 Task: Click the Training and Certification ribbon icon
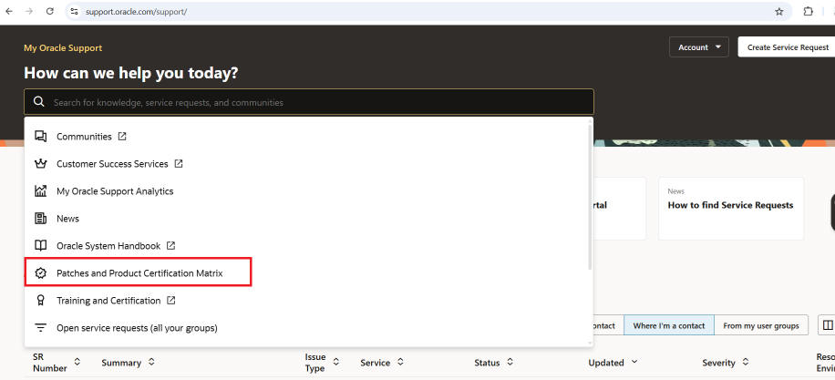click(x=40, y=301)
